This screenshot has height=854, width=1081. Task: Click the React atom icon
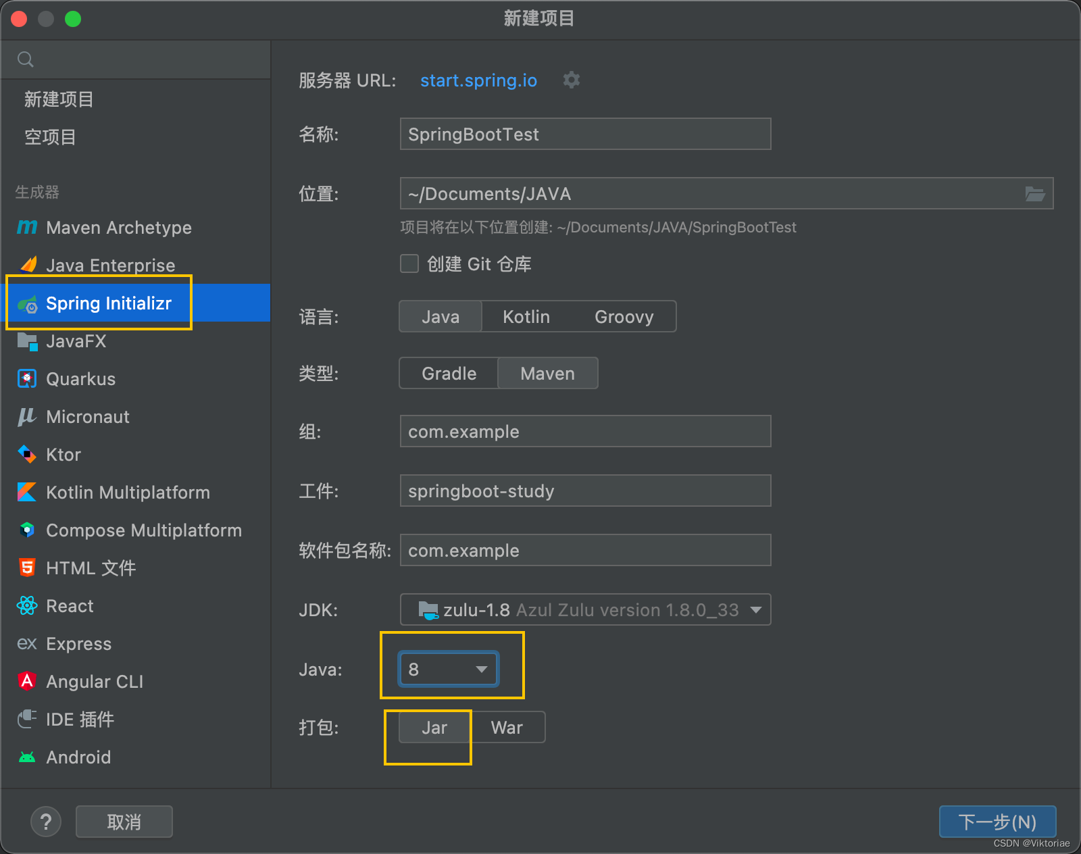pyautogui.click(x=27, y=605)
